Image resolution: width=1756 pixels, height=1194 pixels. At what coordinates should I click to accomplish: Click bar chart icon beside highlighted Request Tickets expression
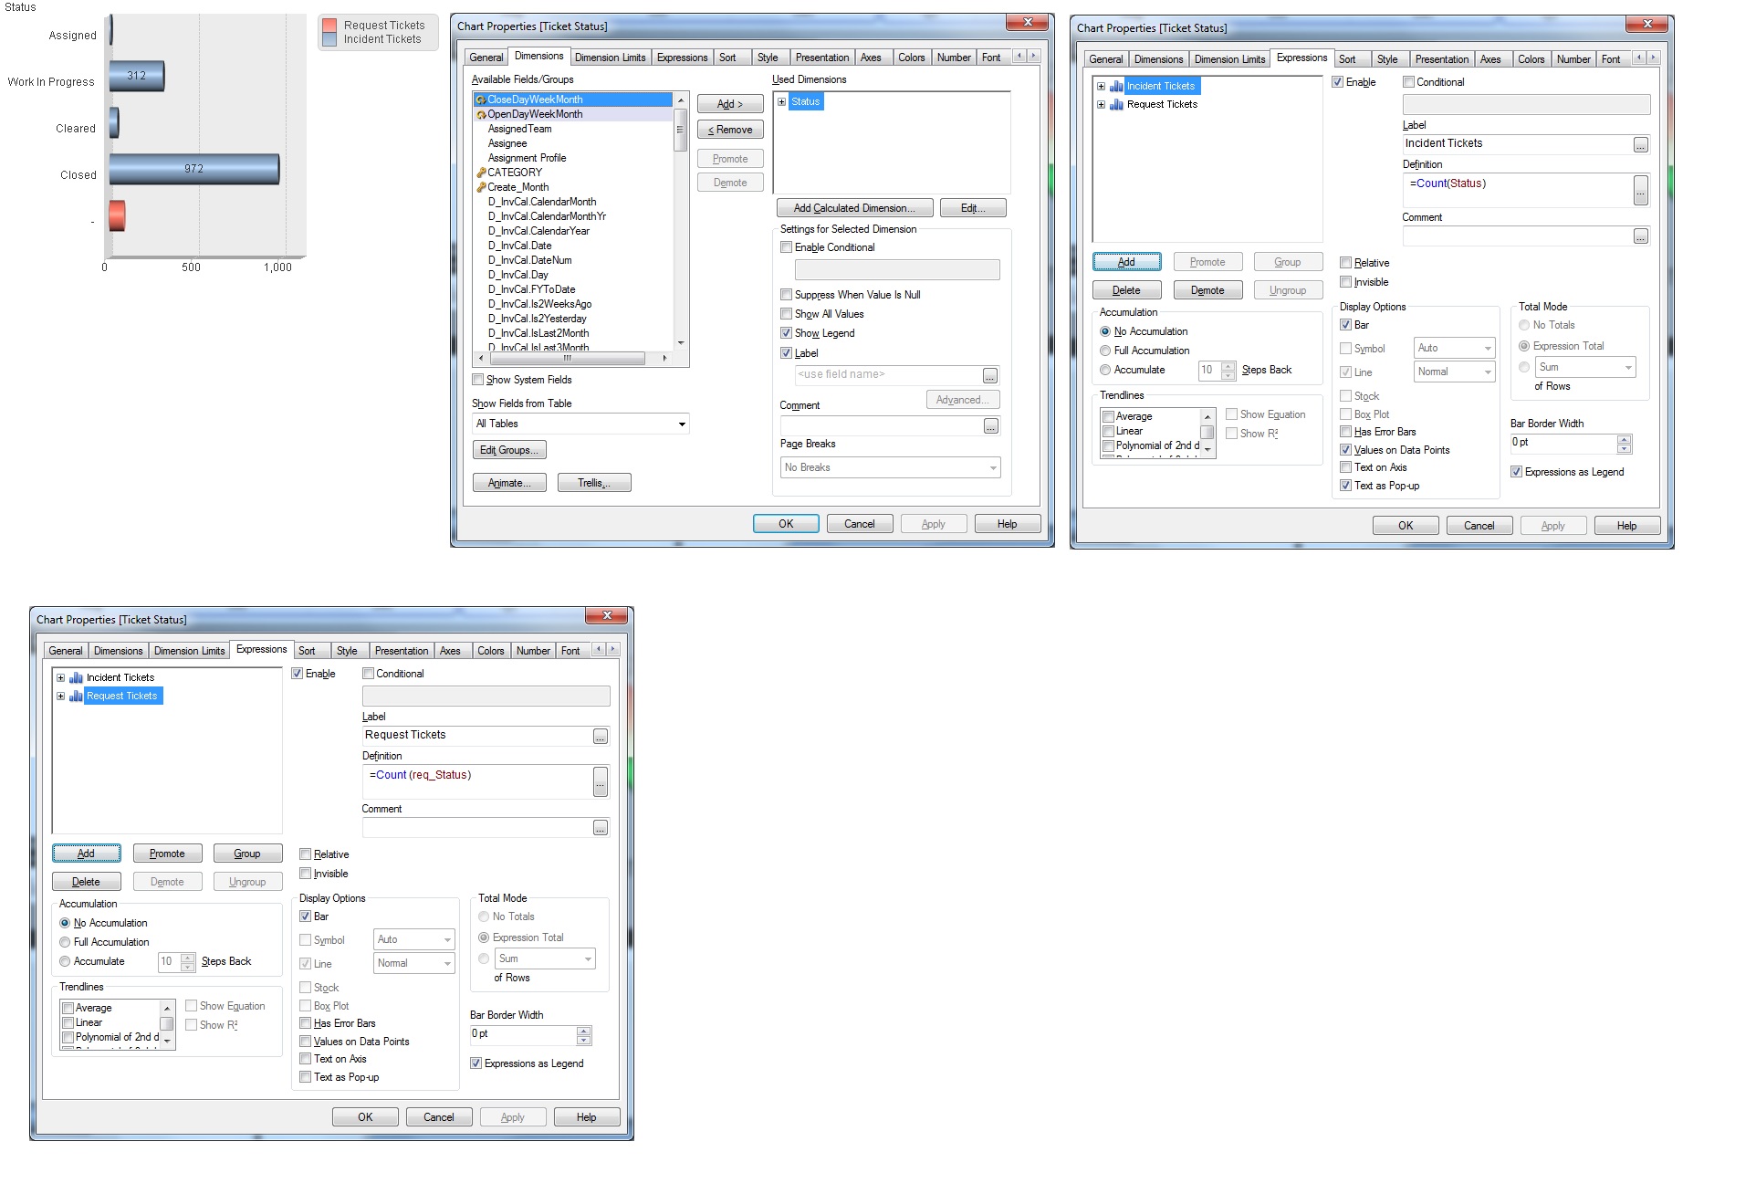pos(76,696)
